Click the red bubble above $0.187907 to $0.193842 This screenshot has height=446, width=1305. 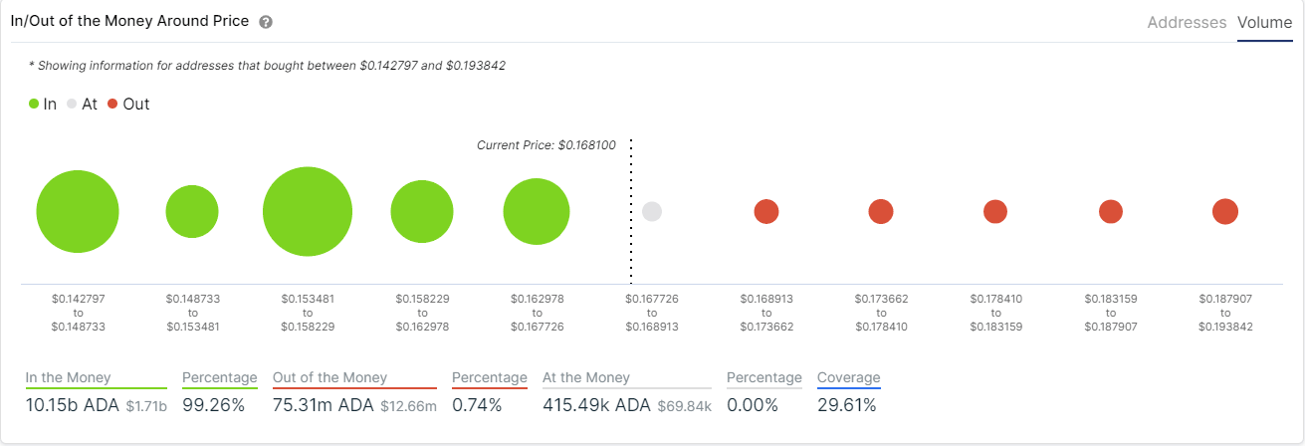pos(1225,211)
